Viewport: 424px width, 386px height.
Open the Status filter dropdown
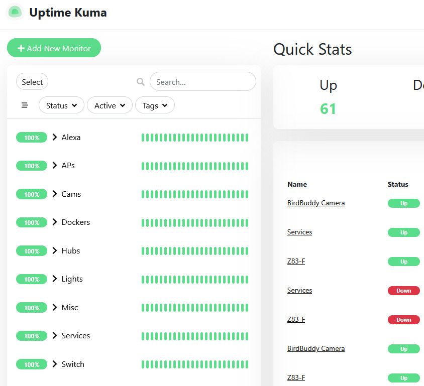click(61, 105)
